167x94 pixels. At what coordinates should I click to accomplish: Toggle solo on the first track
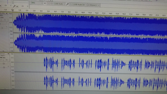click(5, 20)
